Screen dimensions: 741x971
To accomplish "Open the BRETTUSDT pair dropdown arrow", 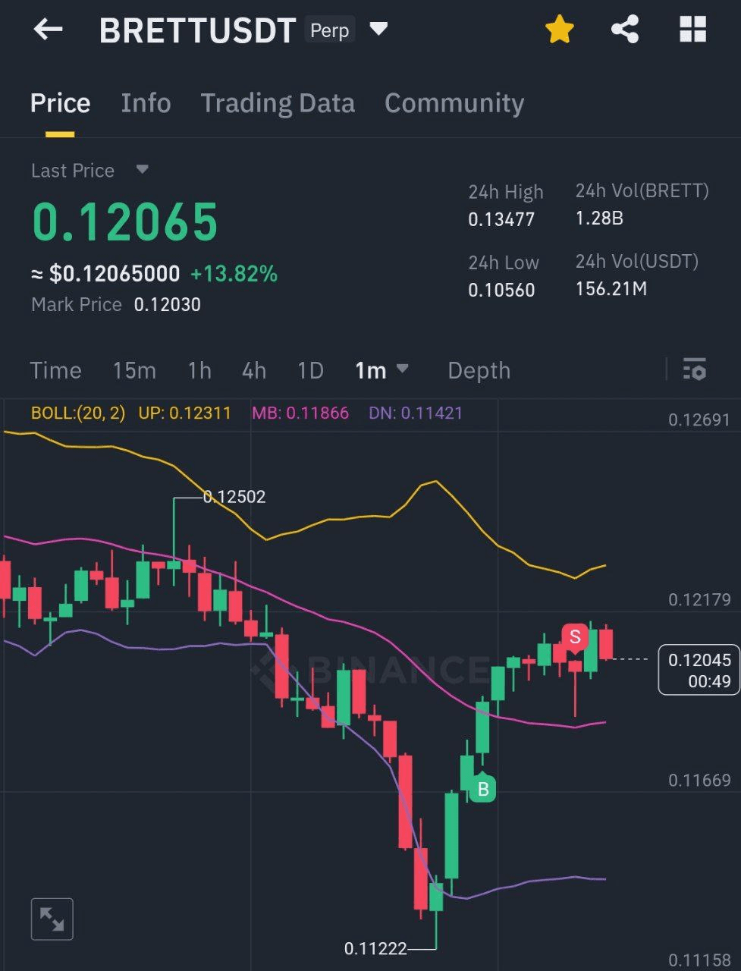I will click(378, 30).
